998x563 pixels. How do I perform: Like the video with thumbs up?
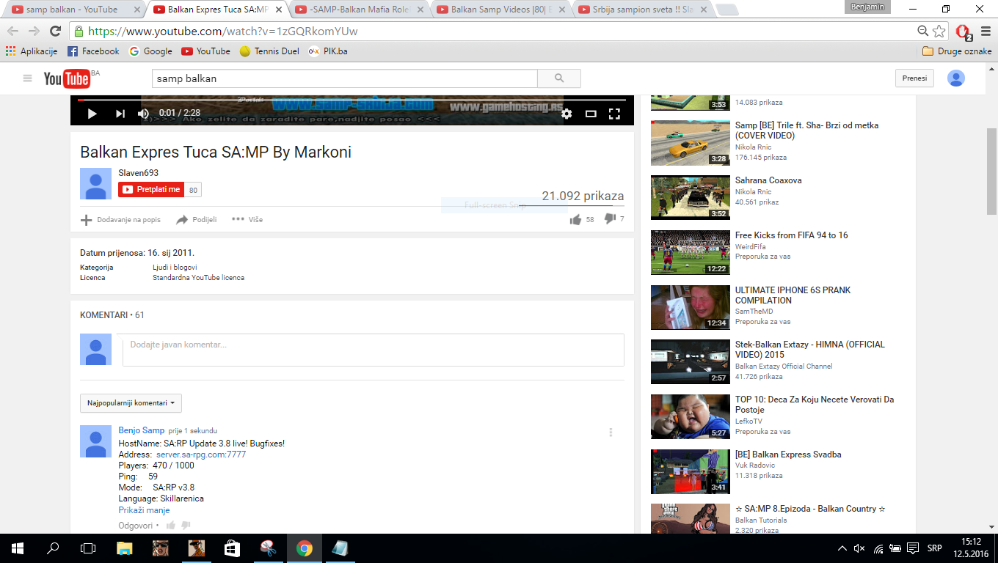[575, 219]
